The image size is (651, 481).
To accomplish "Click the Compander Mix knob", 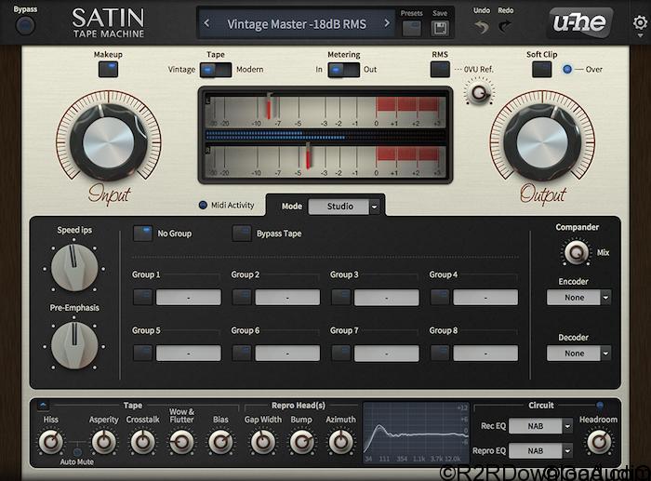I will 577,252.
